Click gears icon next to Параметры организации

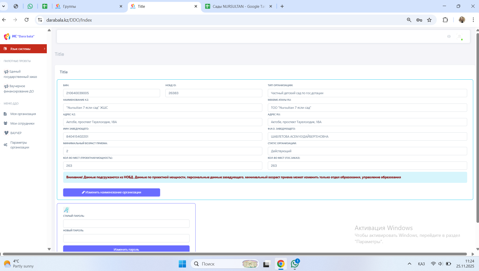(5, 145)
